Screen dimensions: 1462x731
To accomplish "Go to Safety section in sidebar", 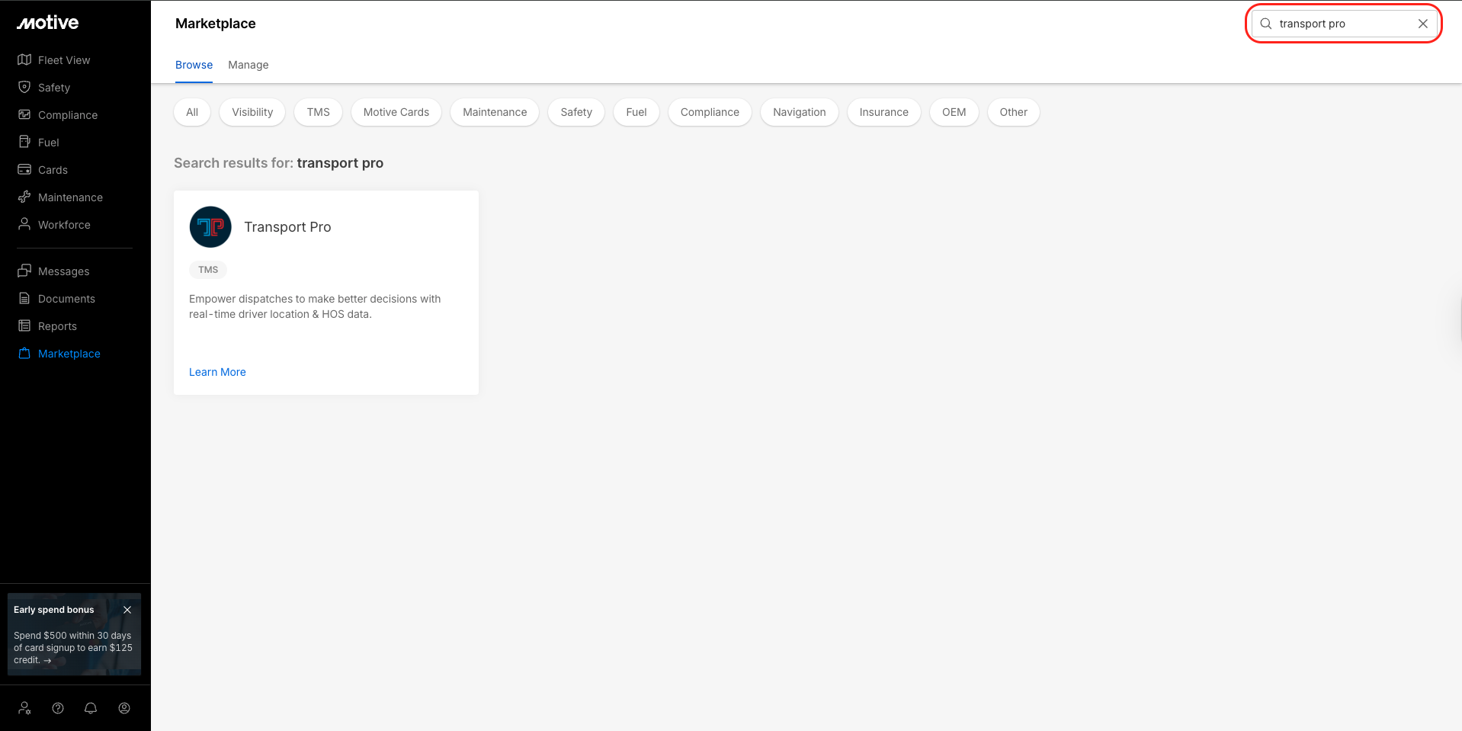I will (54, 88).
